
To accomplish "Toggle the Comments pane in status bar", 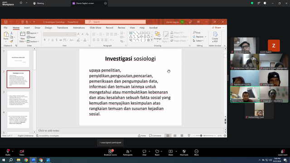I will coord(155,136).
